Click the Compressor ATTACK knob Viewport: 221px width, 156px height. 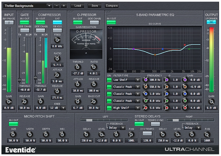[57, 75]
